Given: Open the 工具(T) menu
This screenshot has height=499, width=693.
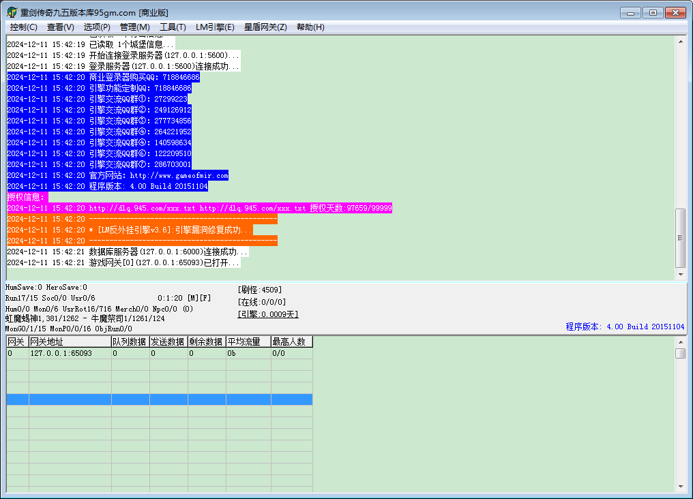Looking at the screenshot, I should (x=173, y=27).
